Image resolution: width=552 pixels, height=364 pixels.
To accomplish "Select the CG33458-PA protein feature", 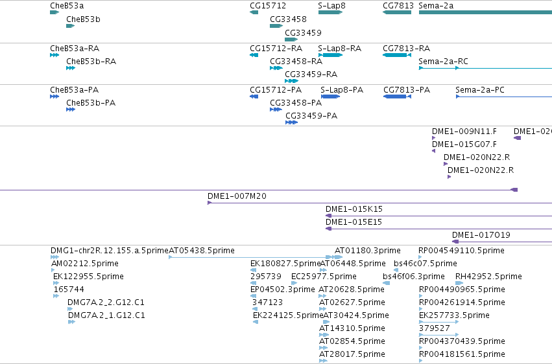I will coord(276,109).
